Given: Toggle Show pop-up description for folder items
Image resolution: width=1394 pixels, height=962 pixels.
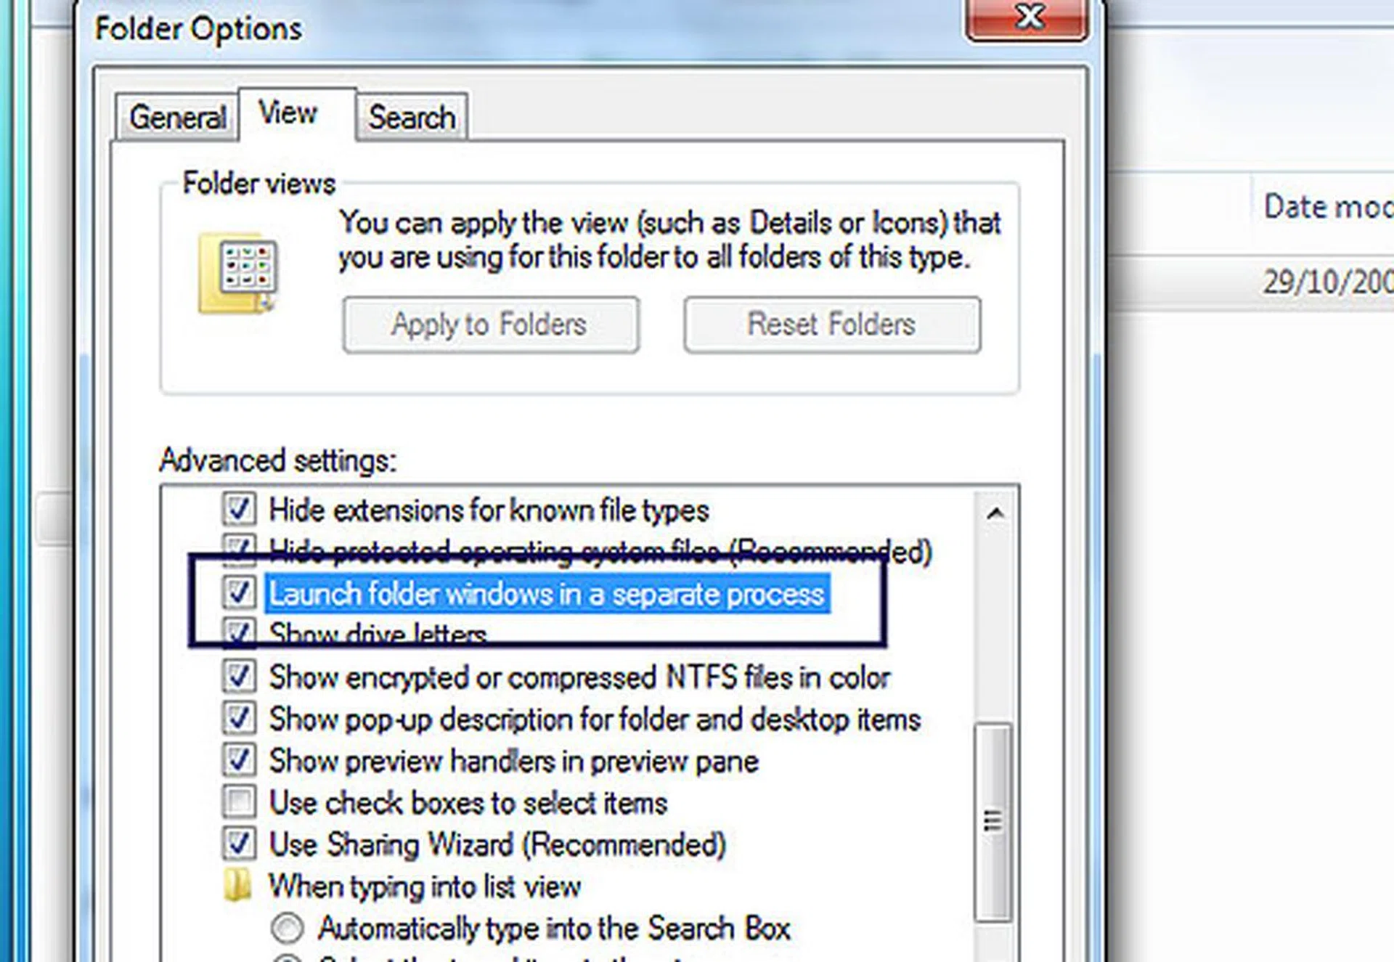Looking at the screenshot, I should (239, 719).
